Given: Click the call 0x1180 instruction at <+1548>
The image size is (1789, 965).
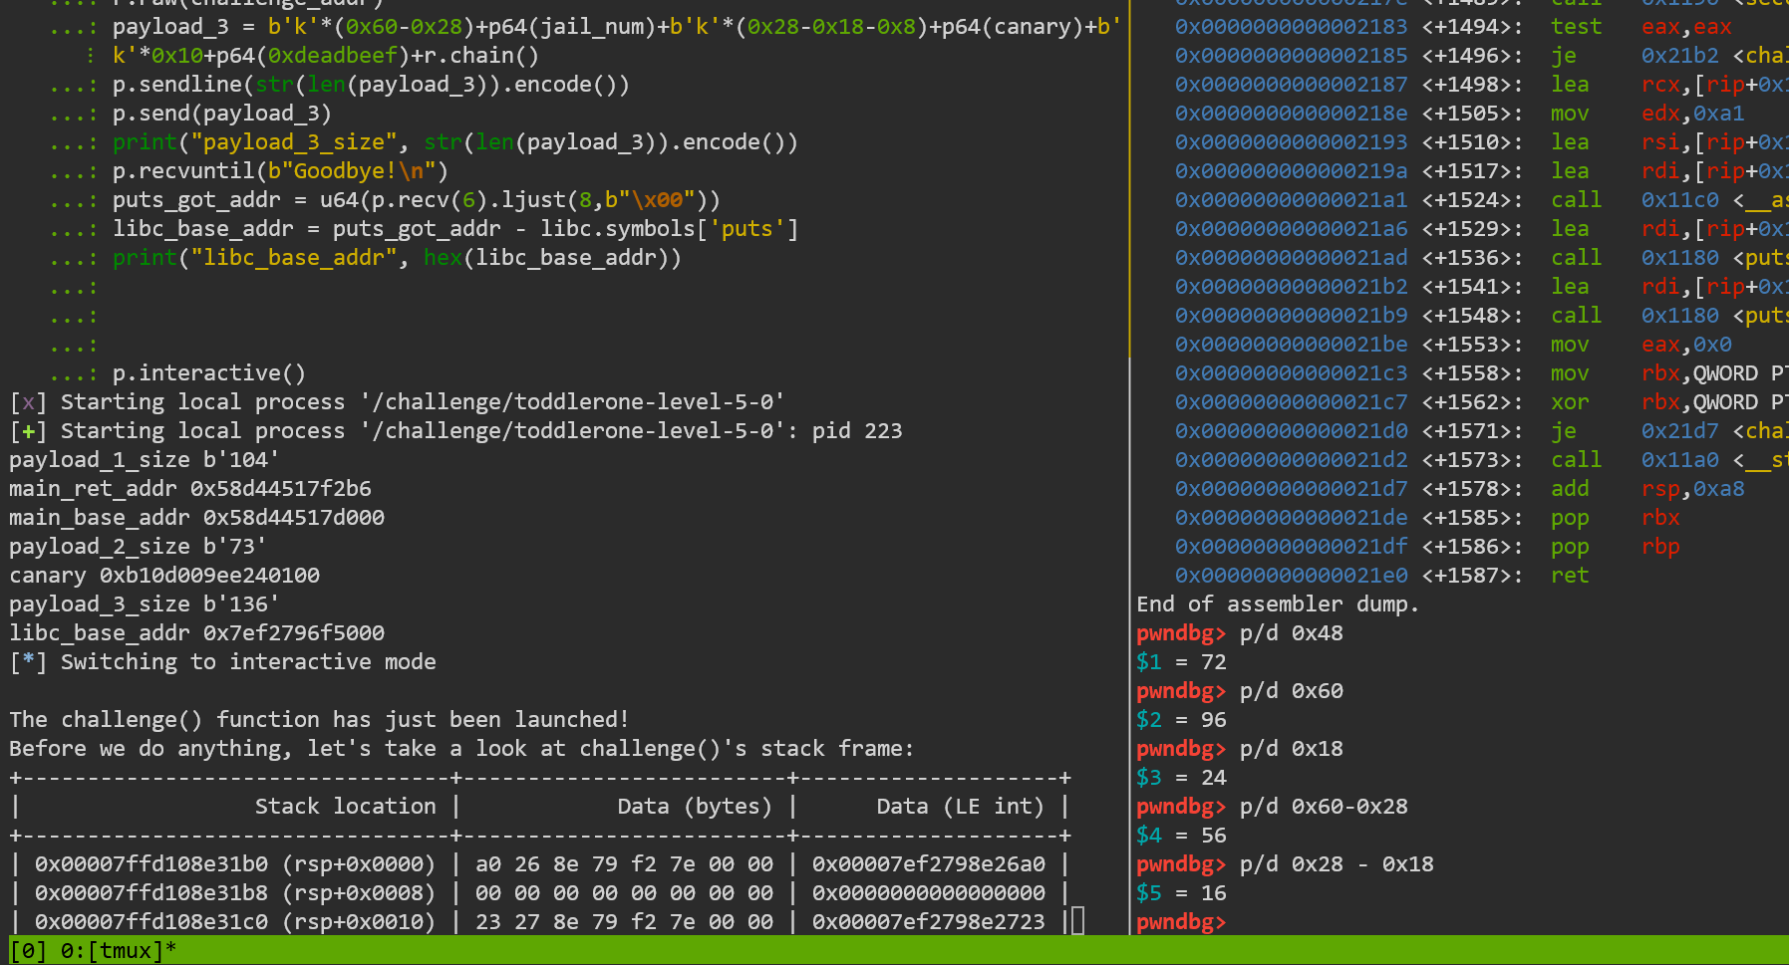Looking at the screenshot, I should tap(1482, 316).
